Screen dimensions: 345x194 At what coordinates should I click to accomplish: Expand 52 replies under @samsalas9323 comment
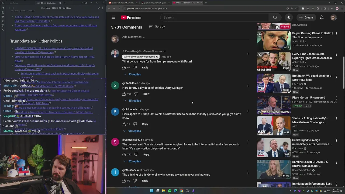132,161
